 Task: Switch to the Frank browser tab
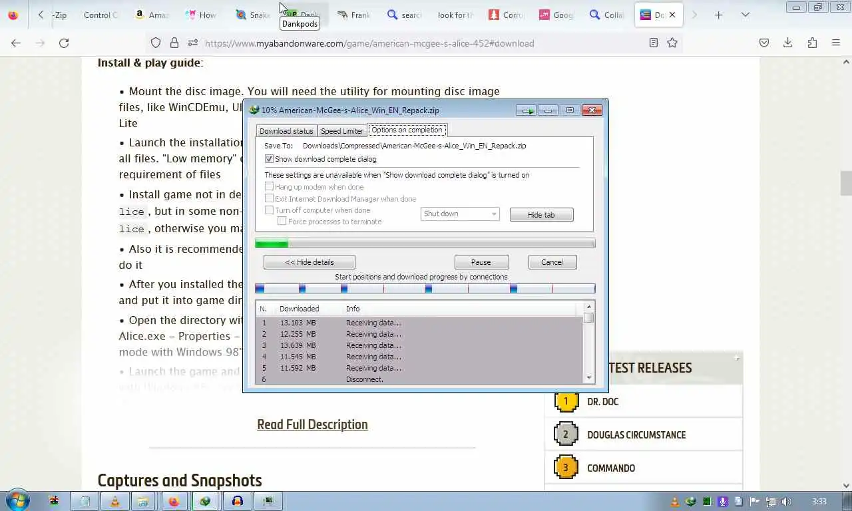click(x=354, y=15)
